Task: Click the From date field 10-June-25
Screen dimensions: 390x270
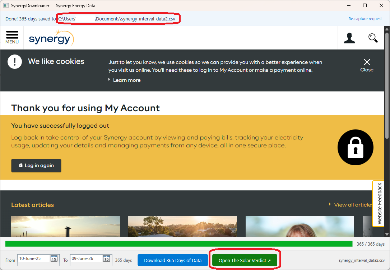Action: 38,260
